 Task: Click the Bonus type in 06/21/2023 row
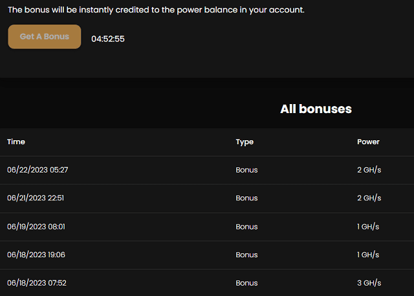[x=246, y=198]
